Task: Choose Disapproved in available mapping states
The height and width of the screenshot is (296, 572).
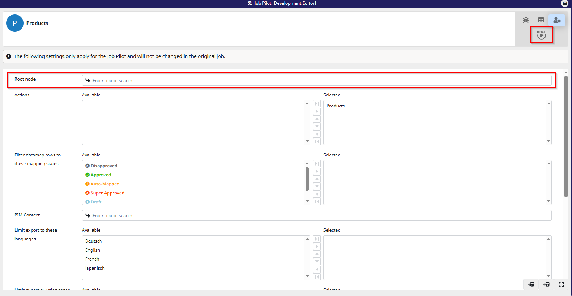Action: [104, 166]
